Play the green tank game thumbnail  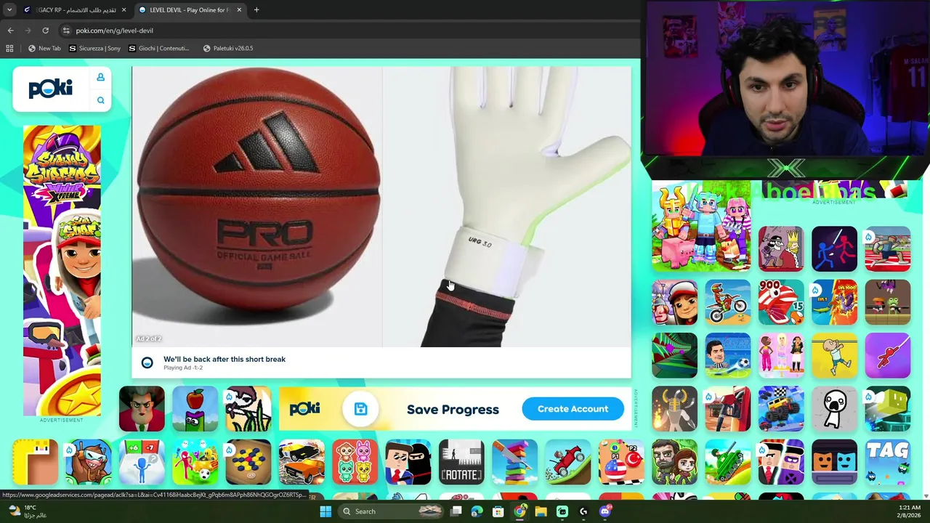click(727, 462)
